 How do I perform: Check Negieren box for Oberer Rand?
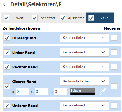[114, 86]
